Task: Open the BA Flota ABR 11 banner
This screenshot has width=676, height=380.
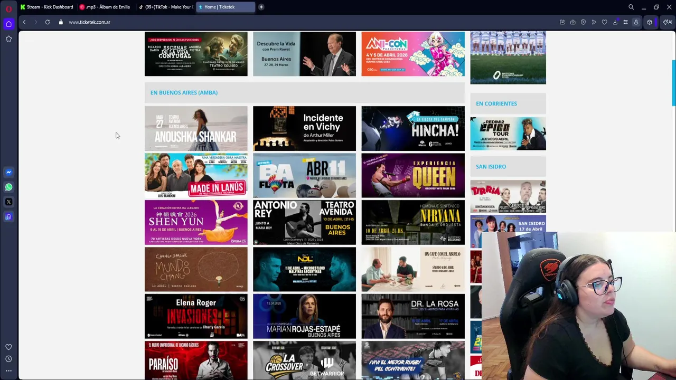Action: [304, 175]
